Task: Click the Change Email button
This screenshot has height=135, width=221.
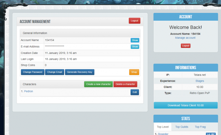Action: (x=54, y=72)
